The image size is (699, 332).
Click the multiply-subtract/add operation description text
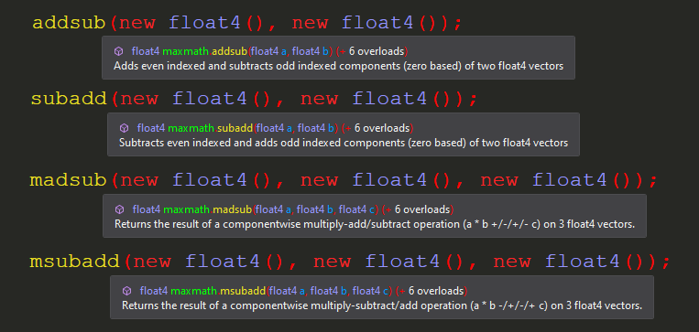coord(382,305)
